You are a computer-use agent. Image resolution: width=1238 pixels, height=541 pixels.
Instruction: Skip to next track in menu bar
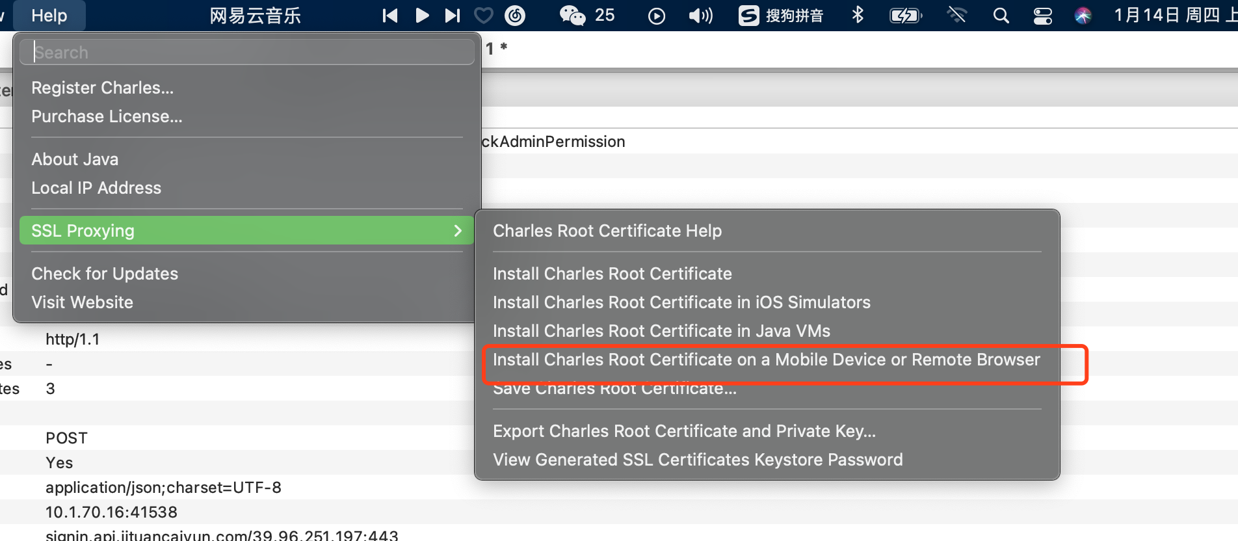pos(453,15)
